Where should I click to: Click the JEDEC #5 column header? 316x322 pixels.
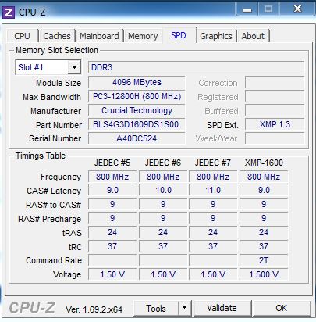point(112,163)
